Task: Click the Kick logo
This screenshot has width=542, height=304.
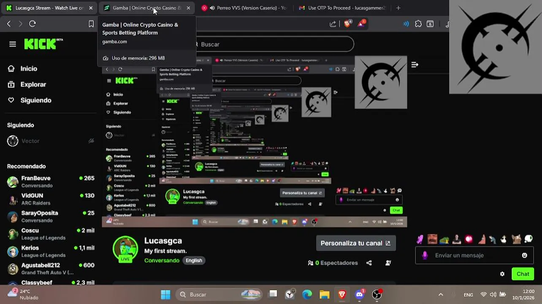Action: (x=43, y=44)
